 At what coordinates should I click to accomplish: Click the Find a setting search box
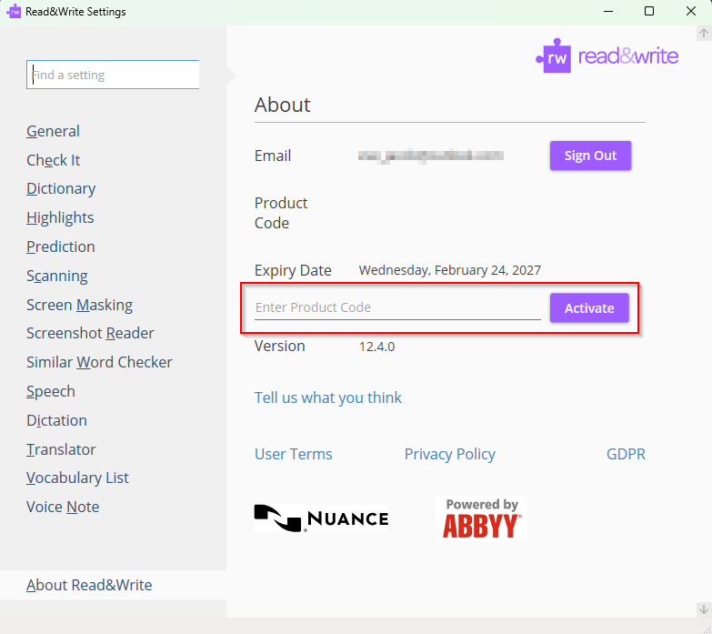point(113,75)
